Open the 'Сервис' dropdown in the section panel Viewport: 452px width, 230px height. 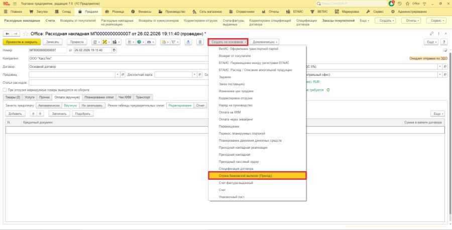(x=436, y=21)
